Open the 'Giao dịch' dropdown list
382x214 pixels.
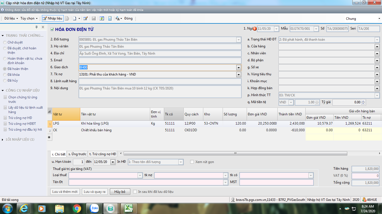coord(239,67)
